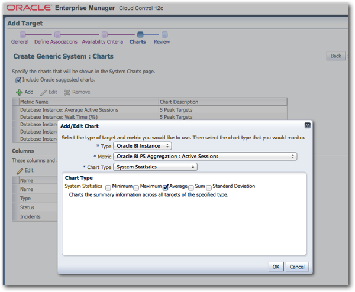Viewport: 355px width, 292px height.
Task: Select the Status row in Columns table
Action: pyautogui.click(x=35, y=207)
